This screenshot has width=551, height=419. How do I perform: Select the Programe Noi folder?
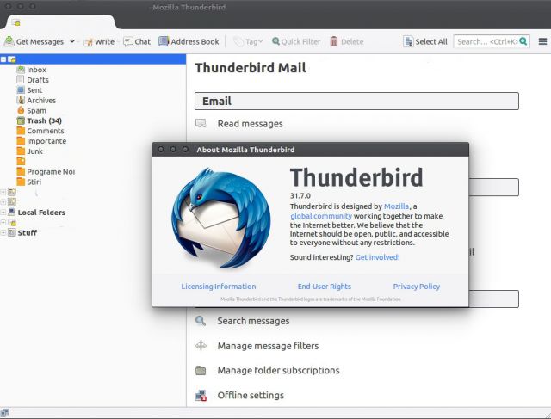click(x=51, y=171)
